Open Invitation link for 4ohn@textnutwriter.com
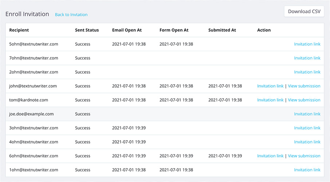 pos(307,142)
